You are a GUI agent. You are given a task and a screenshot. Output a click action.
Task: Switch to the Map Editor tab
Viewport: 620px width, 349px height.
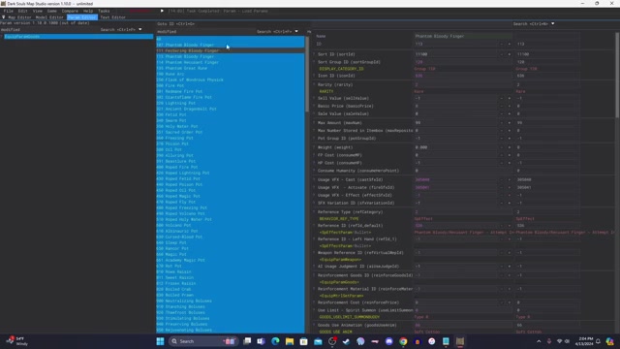coord(19,17)
